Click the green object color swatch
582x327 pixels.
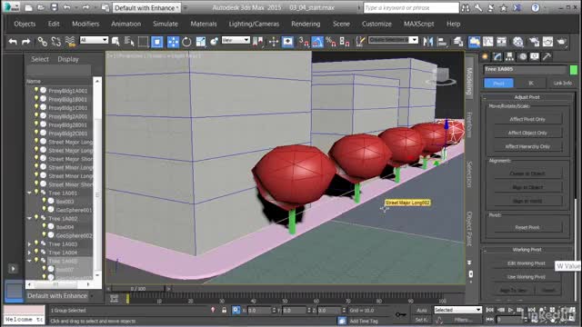[574, 70]
